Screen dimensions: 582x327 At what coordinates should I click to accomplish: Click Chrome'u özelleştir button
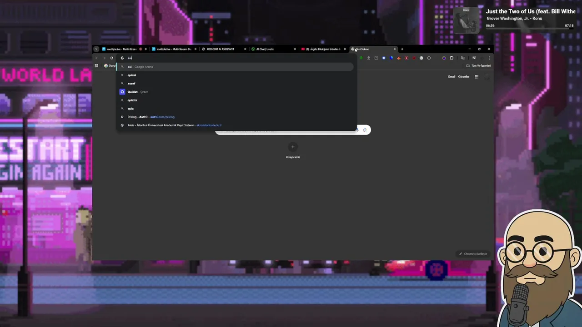coord(473,254)
